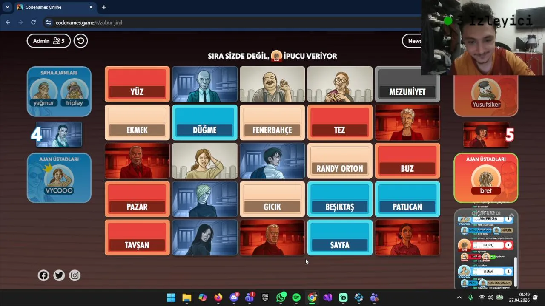Pick the EKMEK card
545x306 pixels.
click(137, 122)
